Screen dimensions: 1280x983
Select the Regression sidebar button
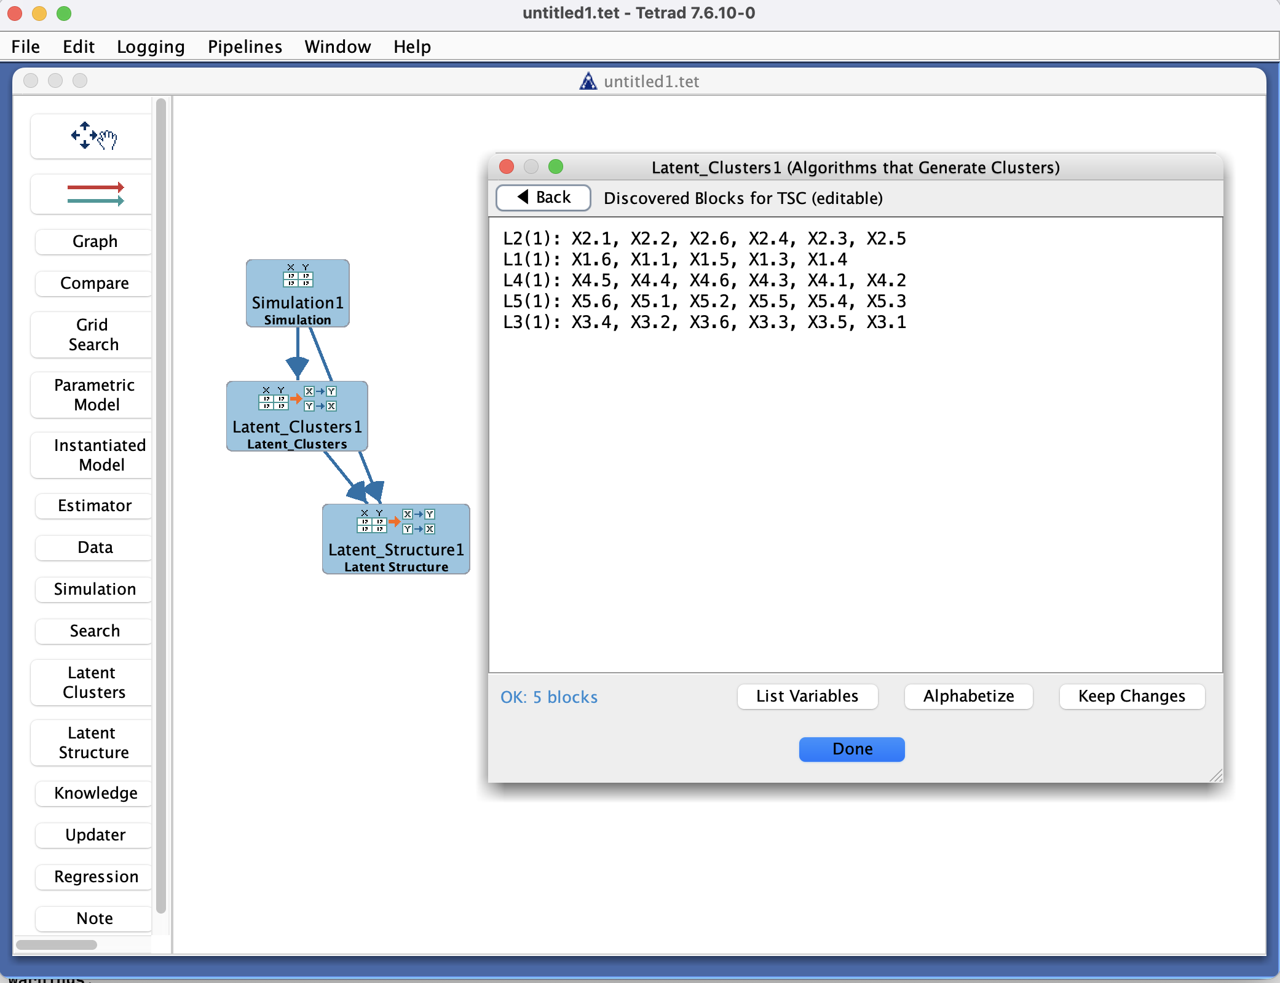(x=93, y=877)
